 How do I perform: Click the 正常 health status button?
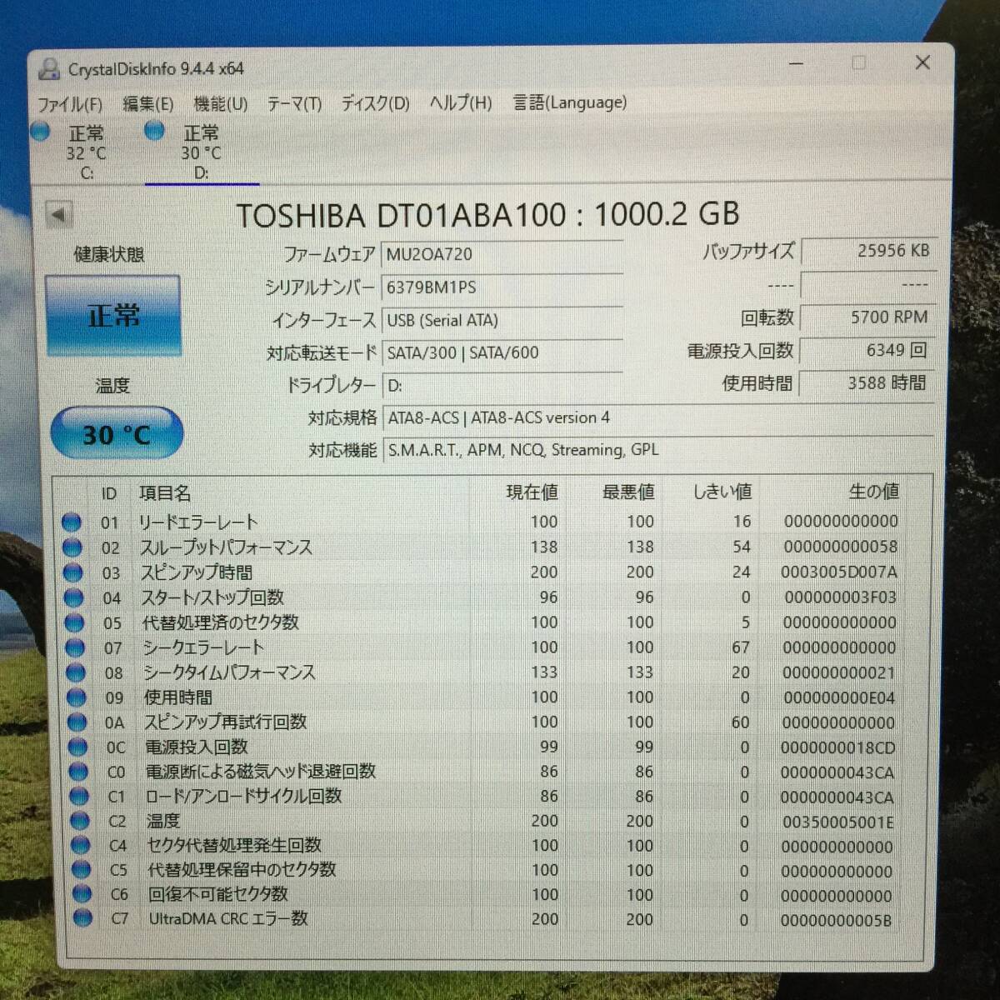[113, 316]
